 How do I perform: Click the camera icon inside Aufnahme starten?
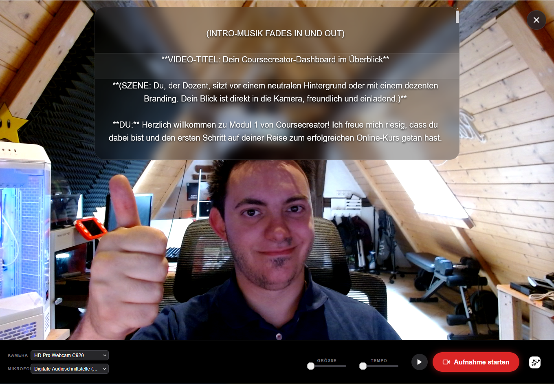(x=446, y=362)
